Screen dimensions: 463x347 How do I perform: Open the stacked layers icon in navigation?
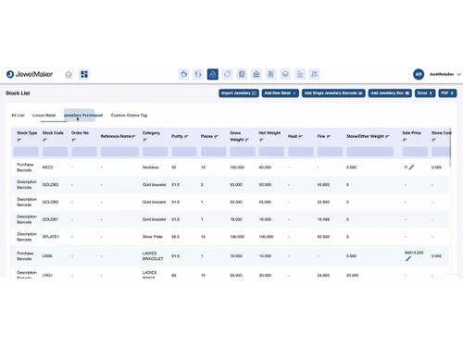[285, 74]
